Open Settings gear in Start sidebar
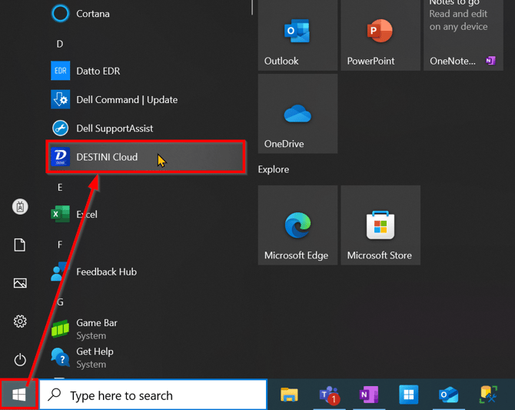Image resolution: width=515 pixels, height=410 pixels. pyautogui.click(x=20, y=322)
